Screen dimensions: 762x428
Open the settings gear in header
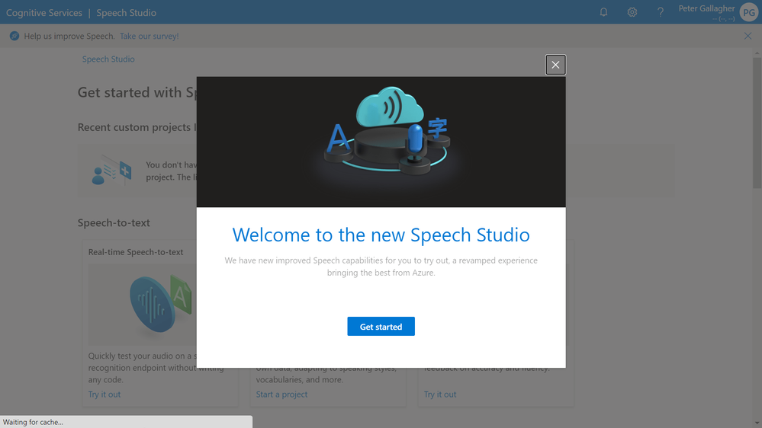click(632, 12)
